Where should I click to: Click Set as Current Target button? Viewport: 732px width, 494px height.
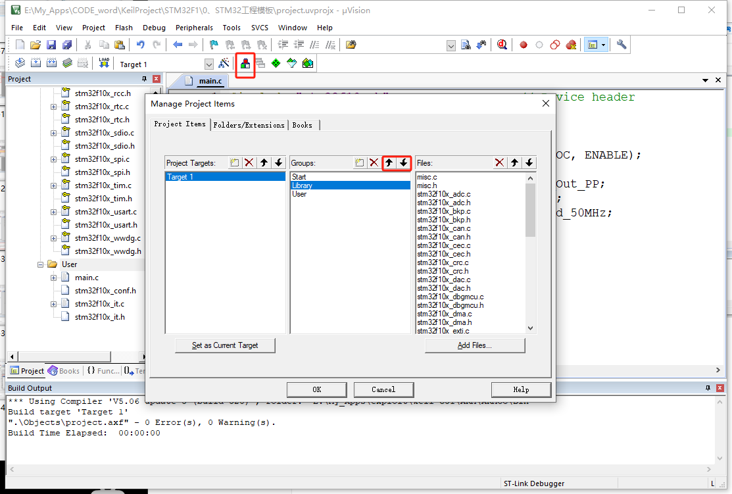point(225,345)
